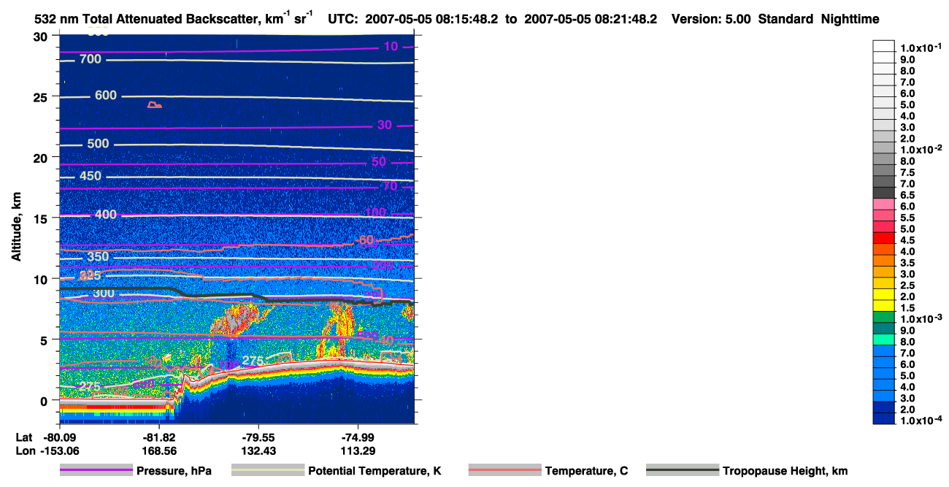949x487 pixels.
Task: Click the purple Pressure legend line sample
Action: click(97, 471)
